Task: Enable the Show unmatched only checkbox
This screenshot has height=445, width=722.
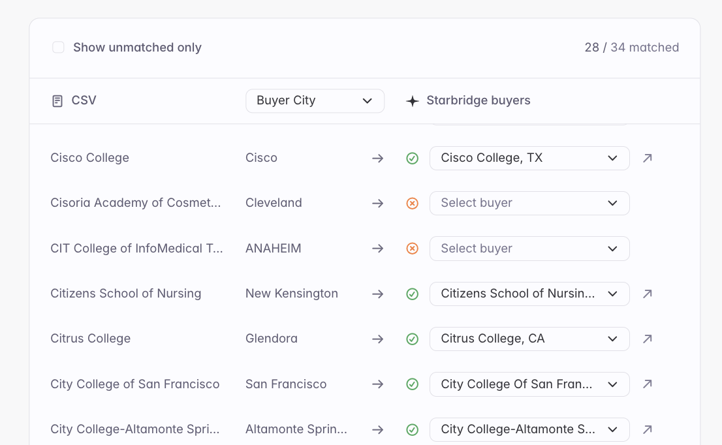Action: [x=58, y=48]
